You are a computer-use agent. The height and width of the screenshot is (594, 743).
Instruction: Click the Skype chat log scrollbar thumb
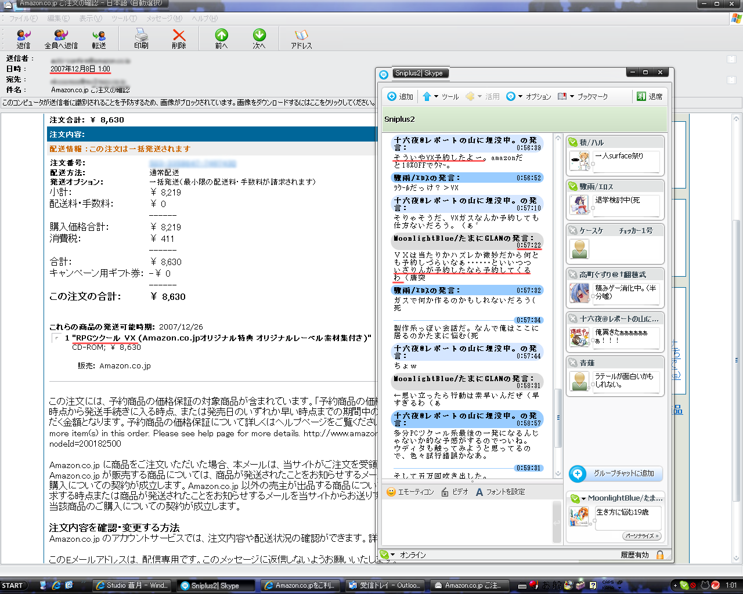click(558, 418)
